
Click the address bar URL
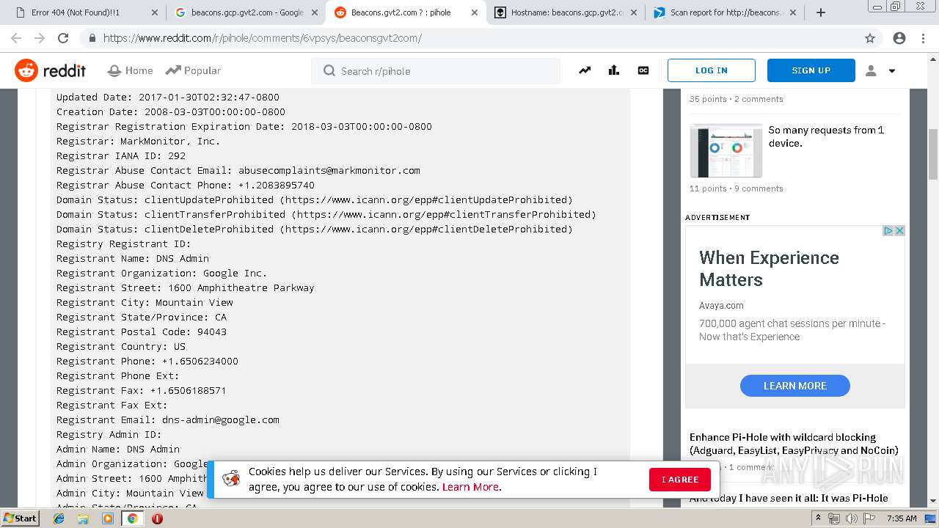tap(262, 38)
